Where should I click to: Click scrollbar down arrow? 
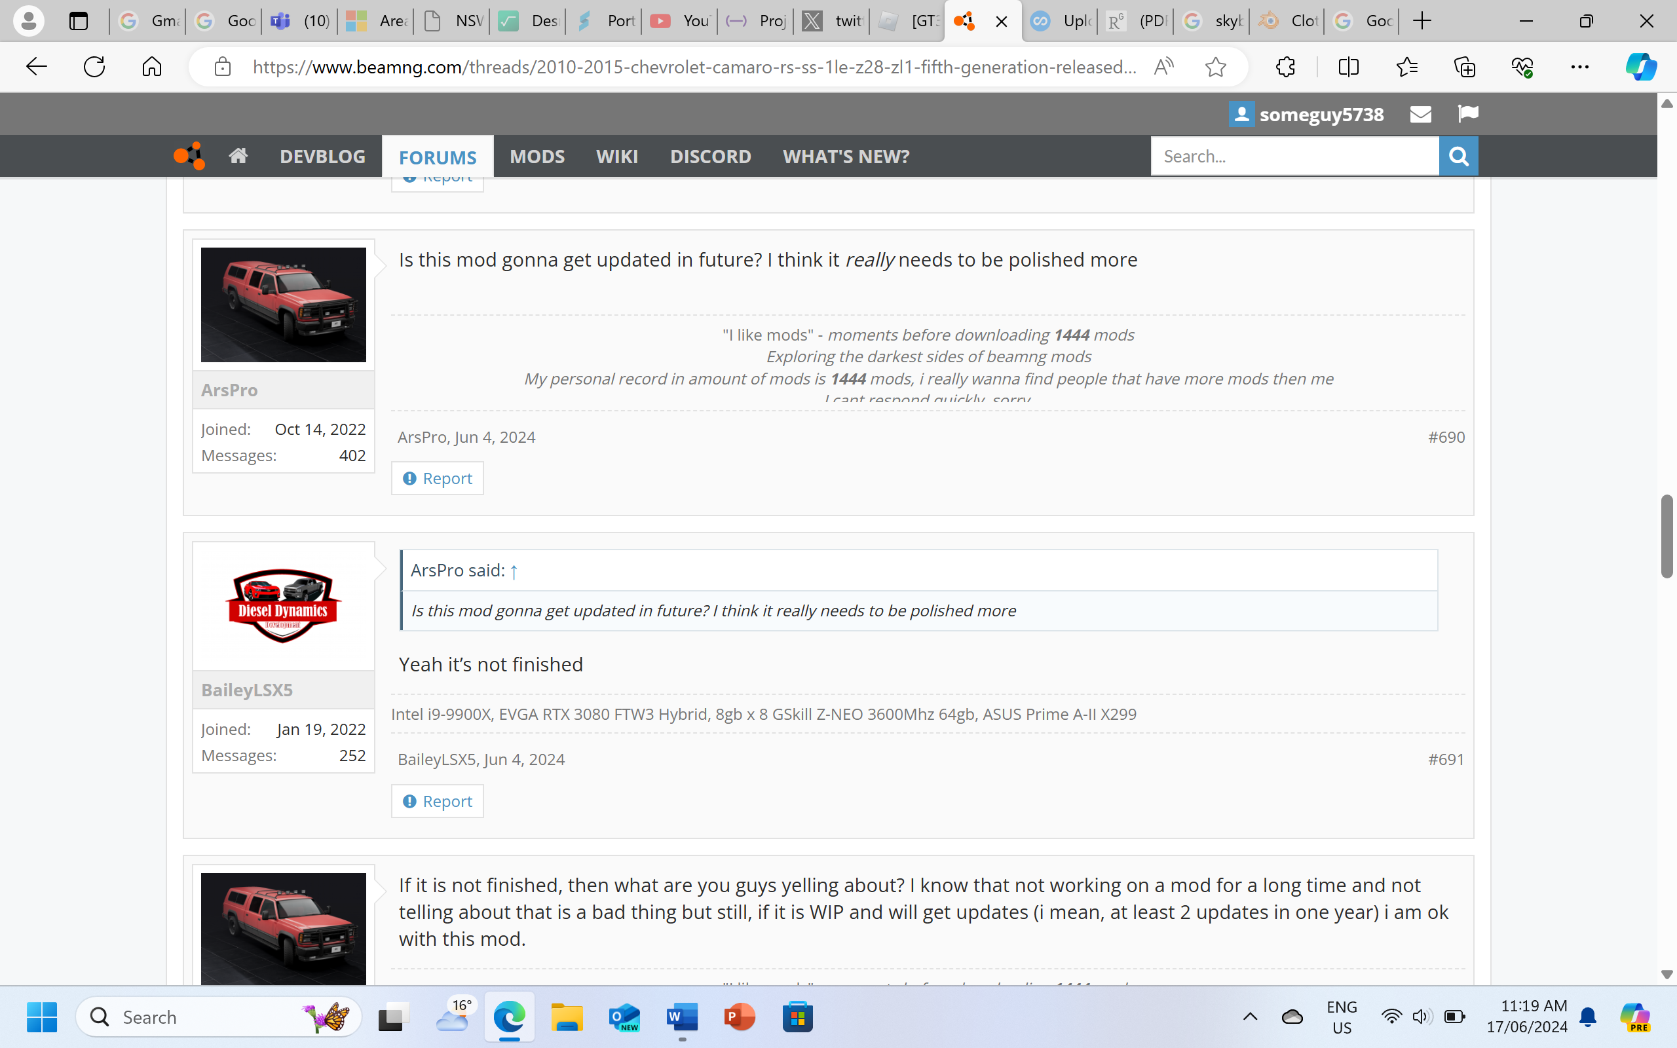(x=1667, y=975)
